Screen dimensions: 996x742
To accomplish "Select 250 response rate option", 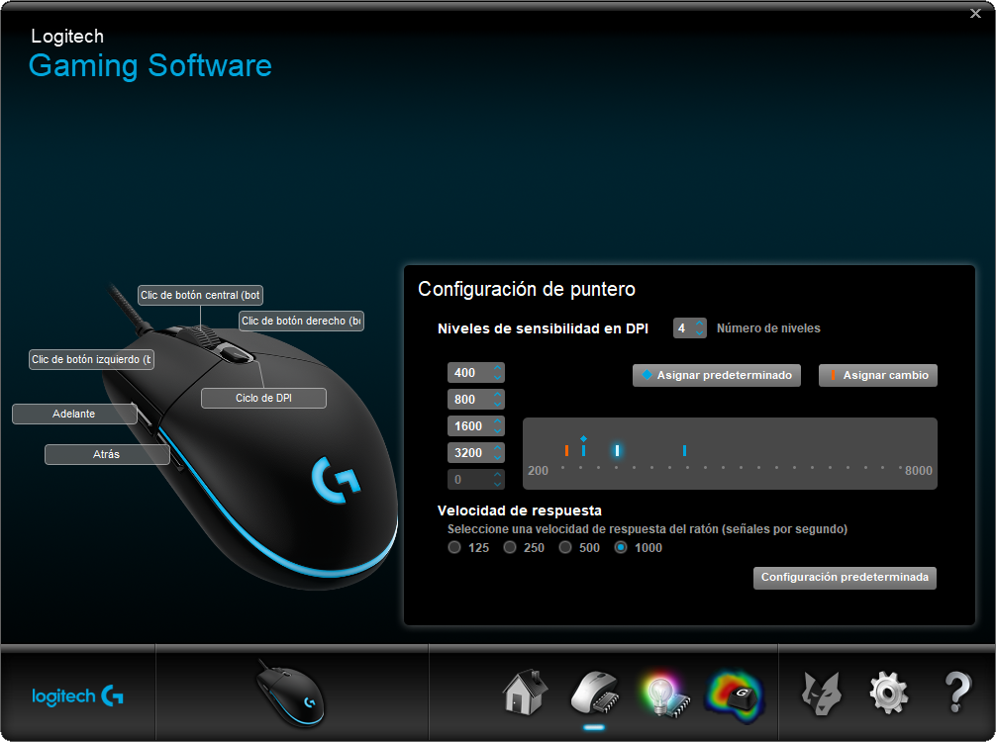I will tap(510, 547).
